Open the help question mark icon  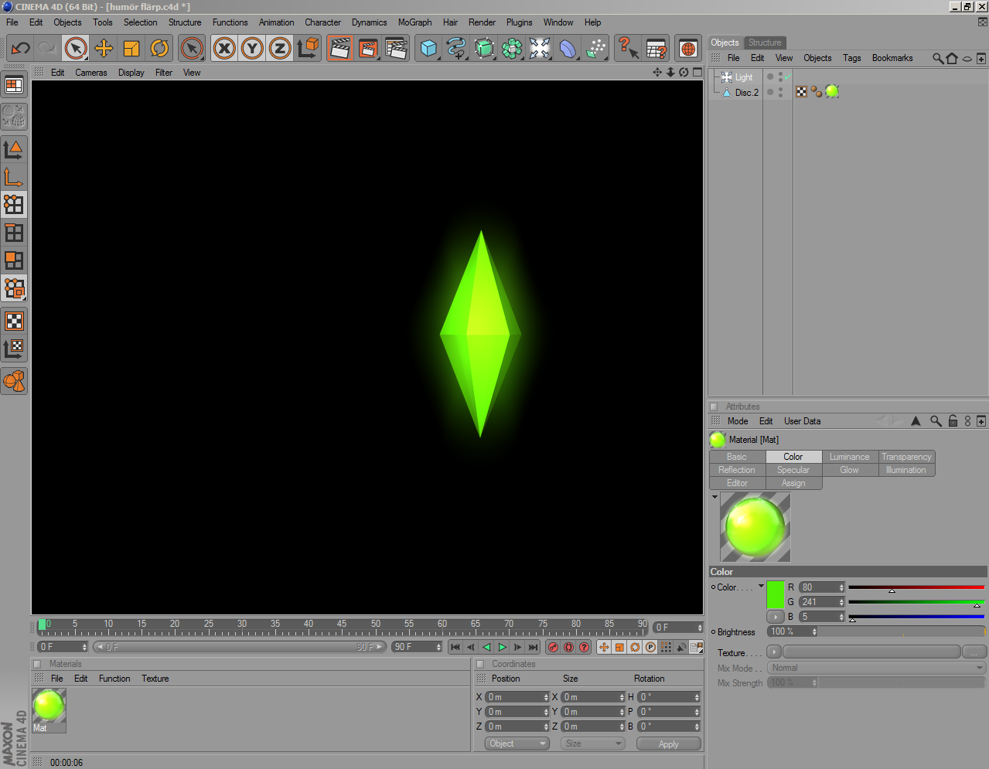pos(628,49)
